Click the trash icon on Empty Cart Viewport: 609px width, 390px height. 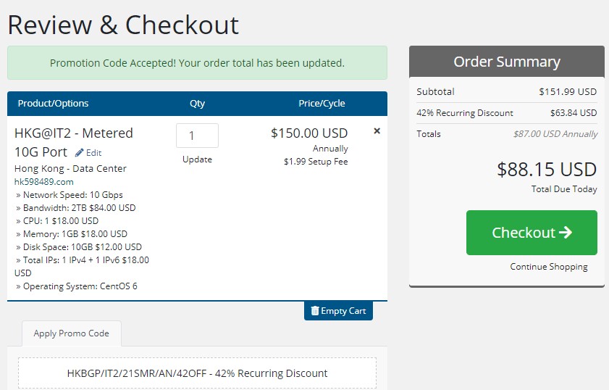tap(315, 311)
